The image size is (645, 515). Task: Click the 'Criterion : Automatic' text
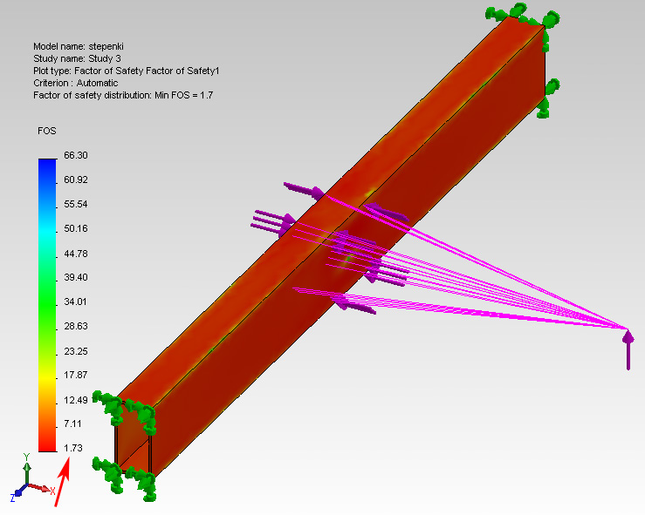pos(76,83)
